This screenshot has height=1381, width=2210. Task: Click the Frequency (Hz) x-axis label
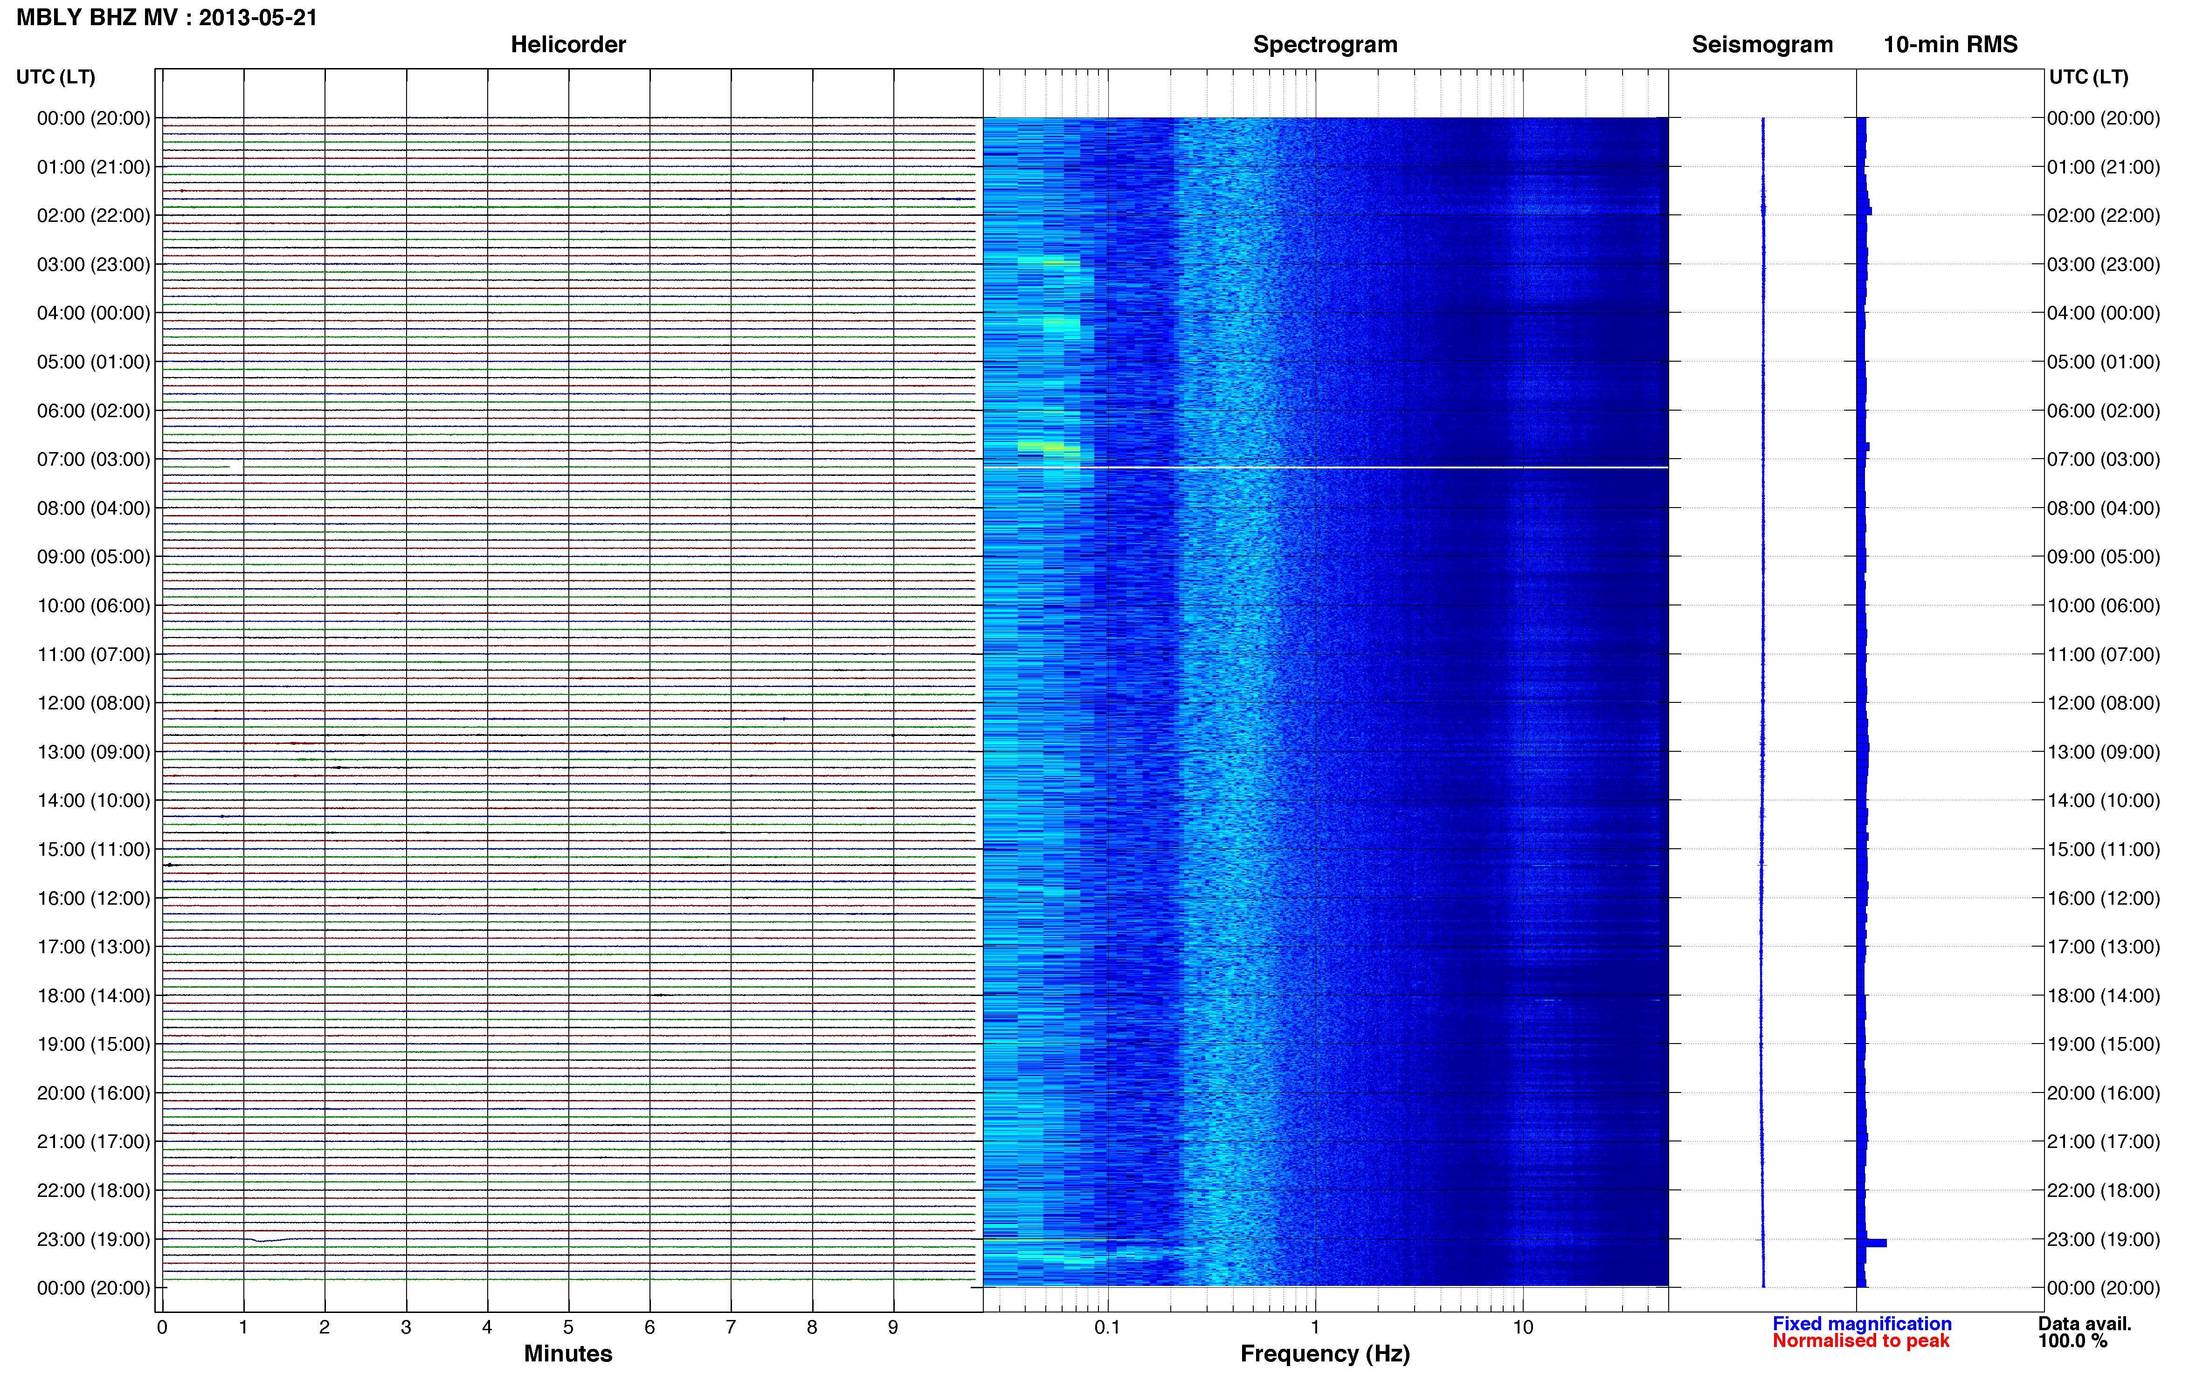[1325, 1354]
